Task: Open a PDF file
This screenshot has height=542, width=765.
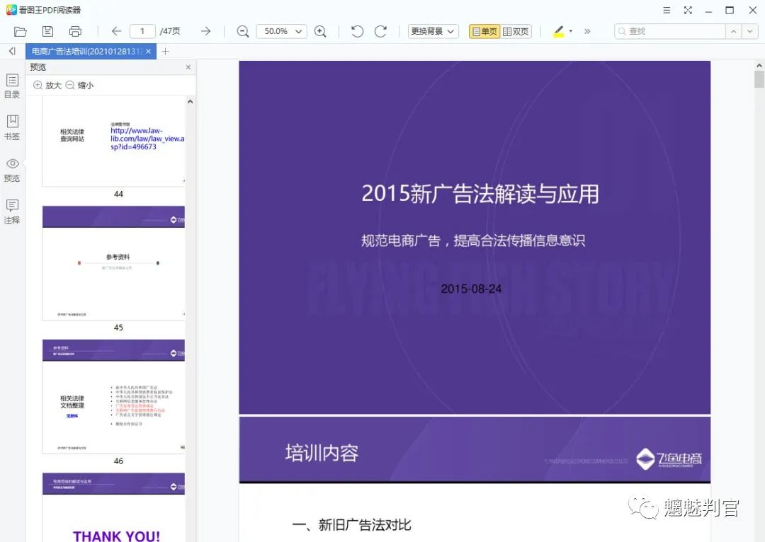Action: 20,30
